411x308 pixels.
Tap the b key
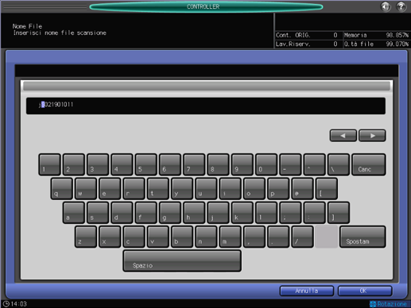pyautogui.click(x=182, y=237)
